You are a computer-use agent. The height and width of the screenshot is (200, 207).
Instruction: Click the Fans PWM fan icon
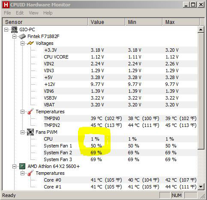[30, 132]
